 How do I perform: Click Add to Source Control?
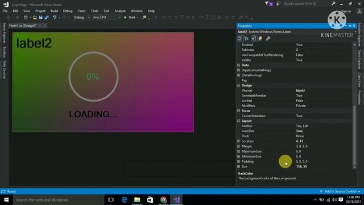pyautogui.click(x=340, y=191)
